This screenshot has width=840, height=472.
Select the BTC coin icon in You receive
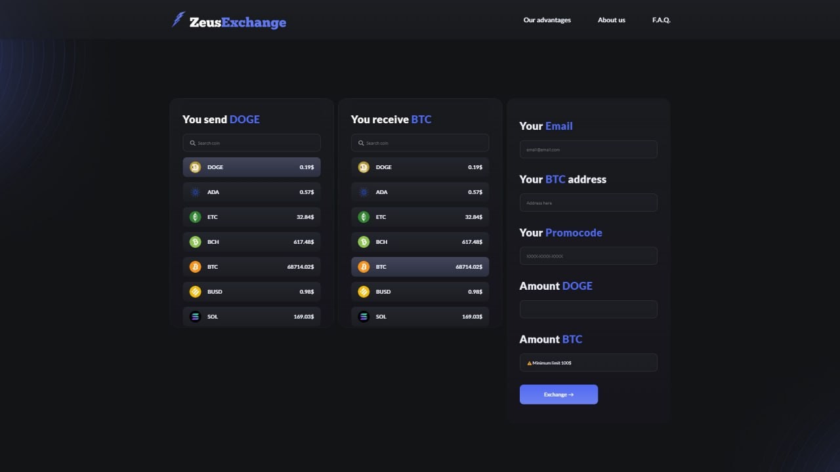pos(364,267)
